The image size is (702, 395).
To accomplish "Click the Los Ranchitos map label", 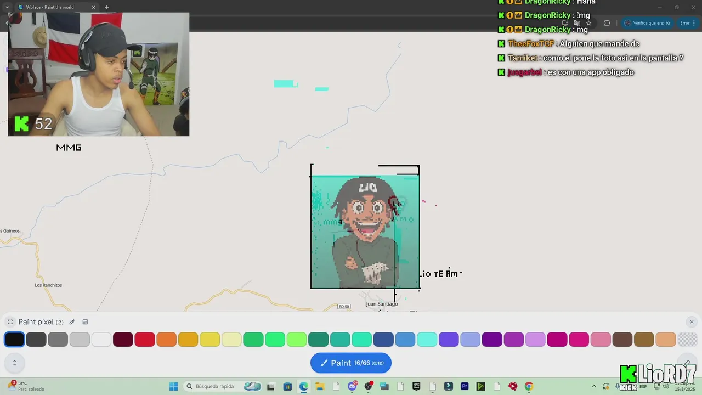I will 48,285.
